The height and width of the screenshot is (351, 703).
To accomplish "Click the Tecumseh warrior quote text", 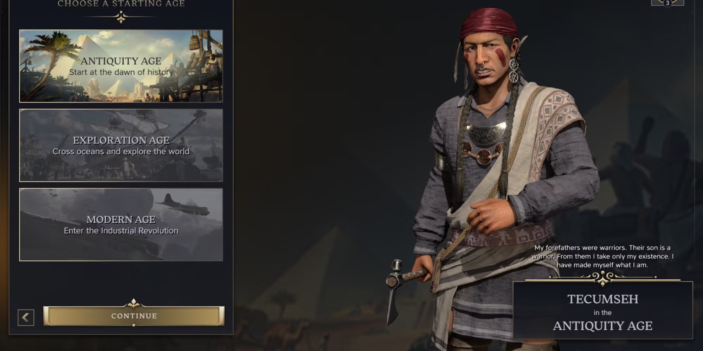I will point(602,257).
